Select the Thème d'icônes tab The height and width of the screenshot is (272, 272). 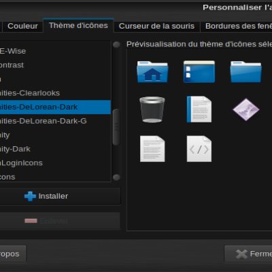tap(78, 25)
